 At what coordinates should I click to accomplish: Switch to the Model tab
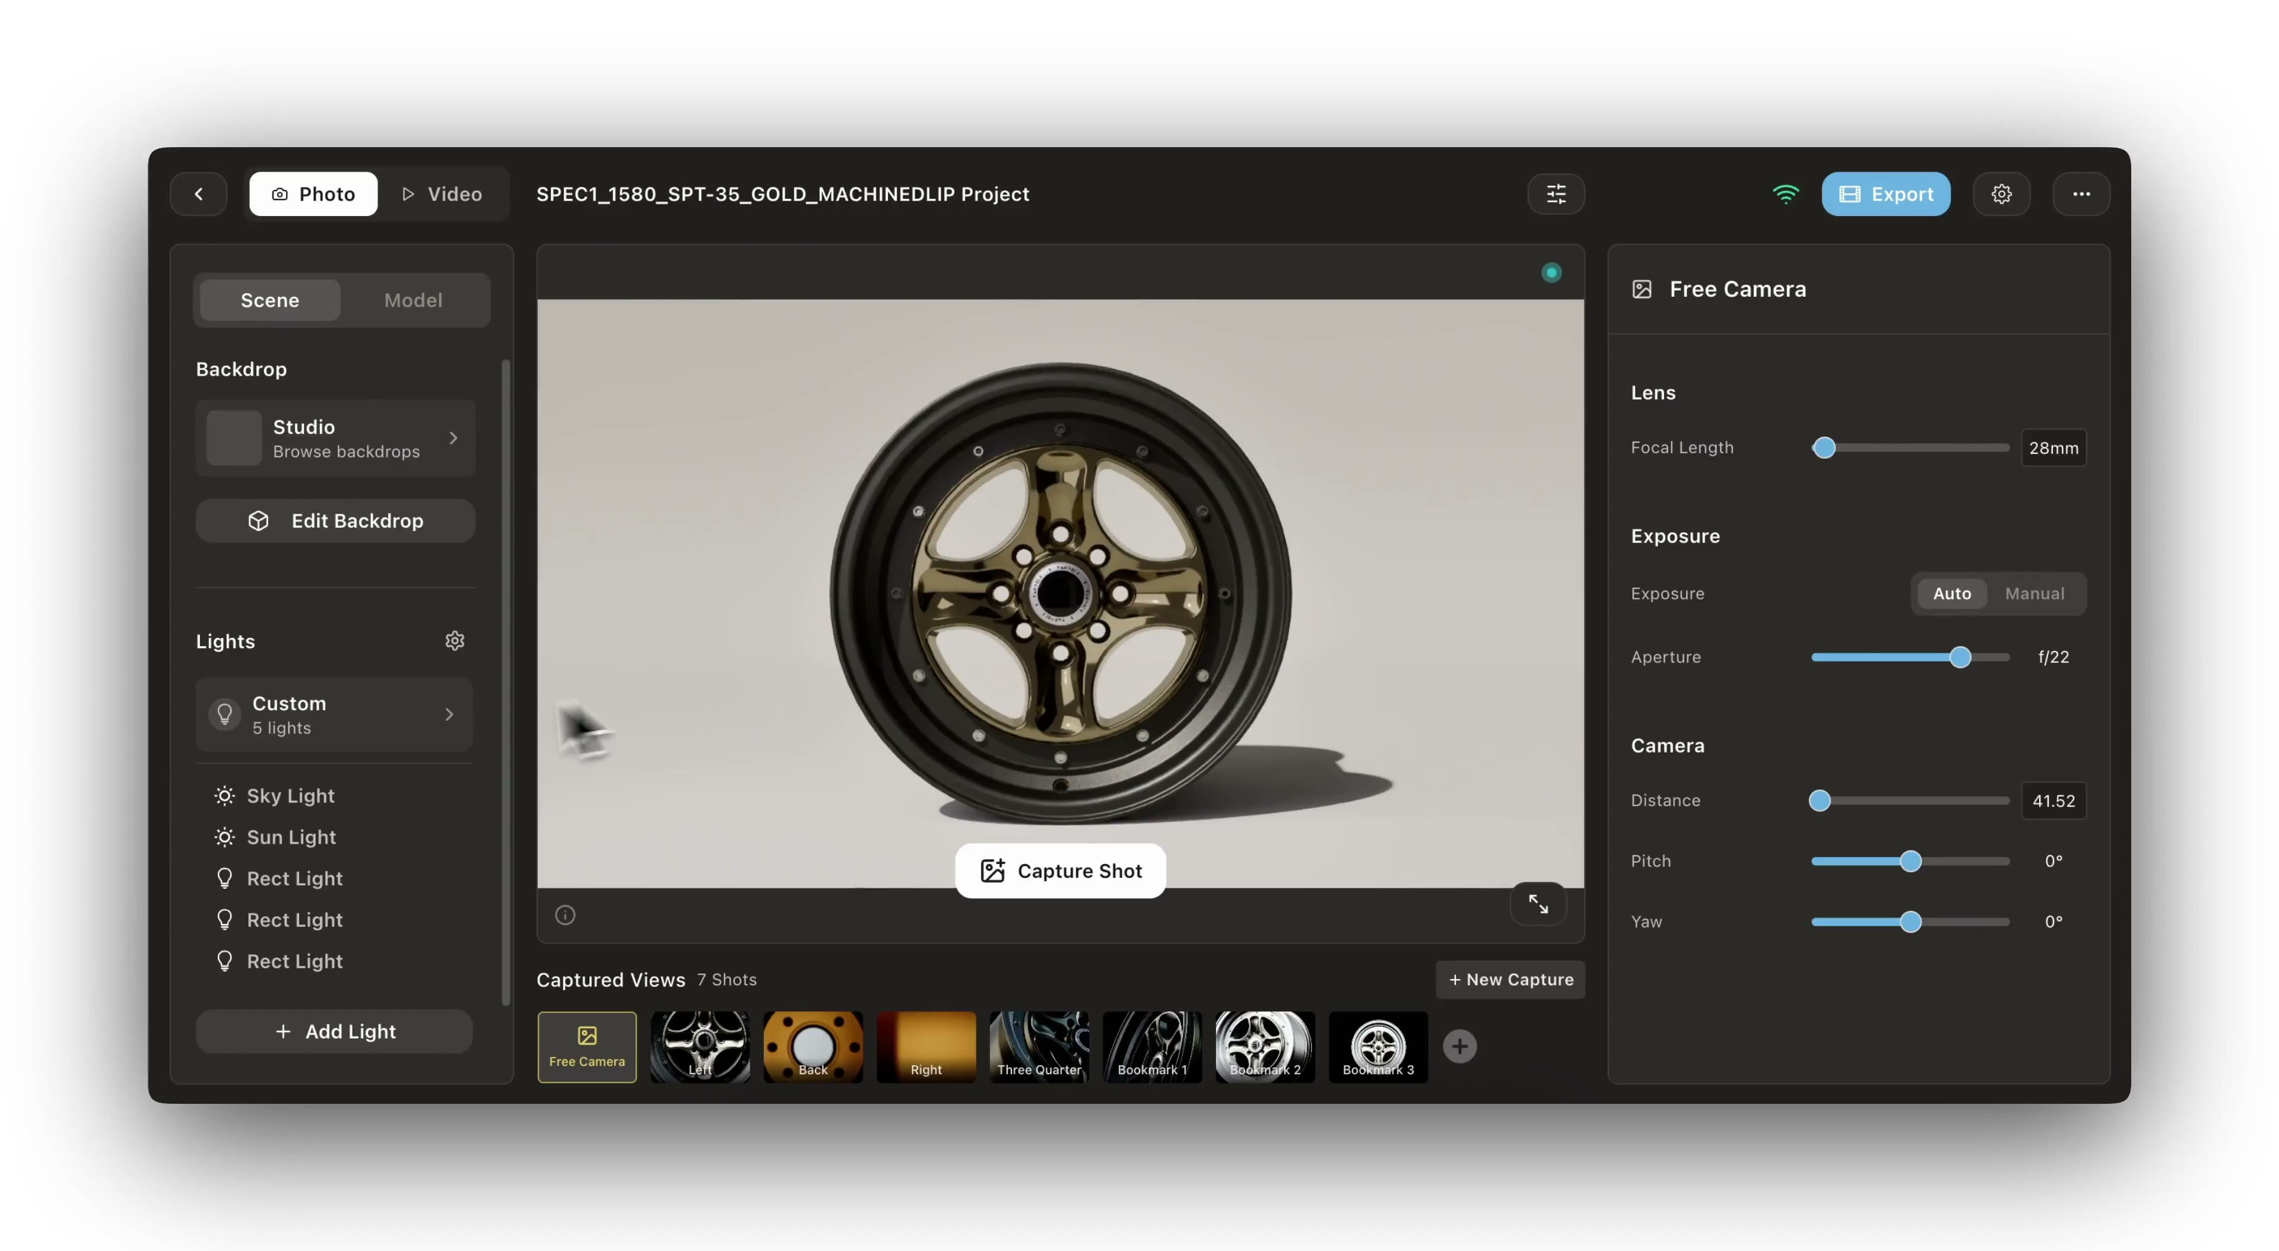click(x=413, y=300)
